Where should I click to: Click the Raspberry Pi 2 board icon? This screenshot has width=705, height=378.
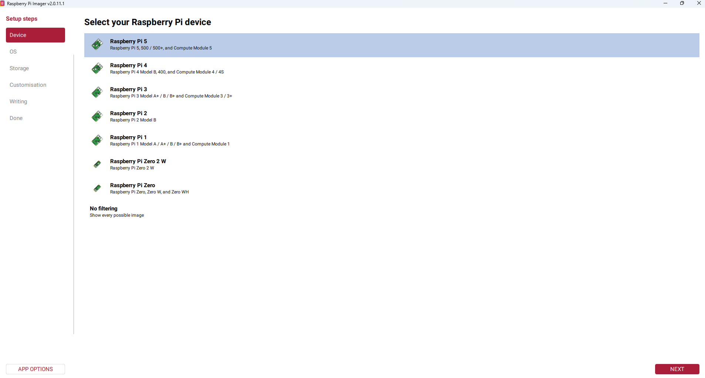(97, 117)
